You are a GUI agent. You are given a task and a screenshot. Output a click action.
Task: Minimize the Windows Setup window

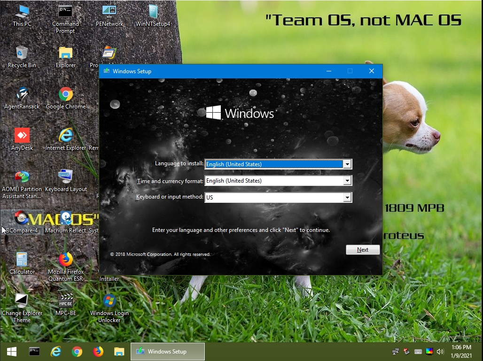(x=329, y=71)
